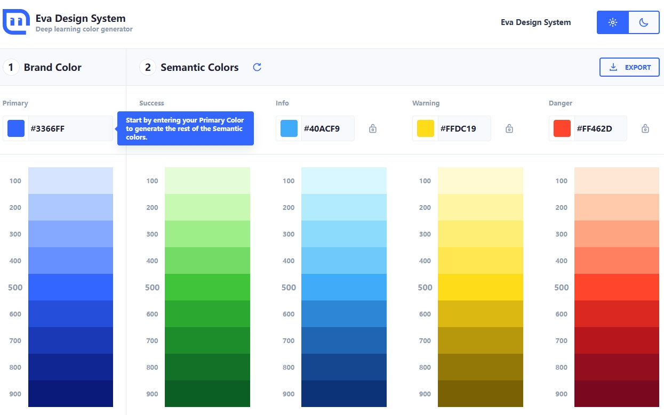
Task: Click the "Start by entering your Primary Color" tooltip
Action: (x=186, y=128)
